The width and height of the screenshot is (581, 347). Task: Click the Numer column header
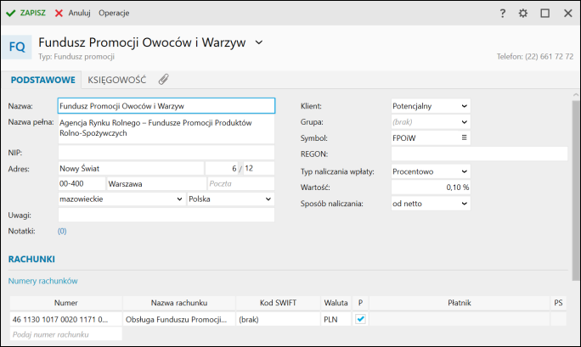(x=66, y=303)
